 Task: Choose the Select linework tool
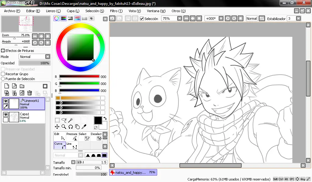click(x=84, y=136)
